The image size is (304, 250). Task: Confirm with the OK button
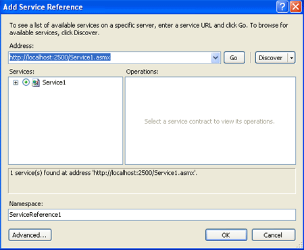click(226, 235)
